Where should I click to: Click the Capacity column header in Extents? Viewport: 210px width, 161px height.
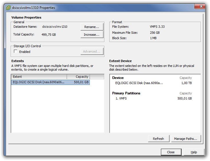click(78, 77)
